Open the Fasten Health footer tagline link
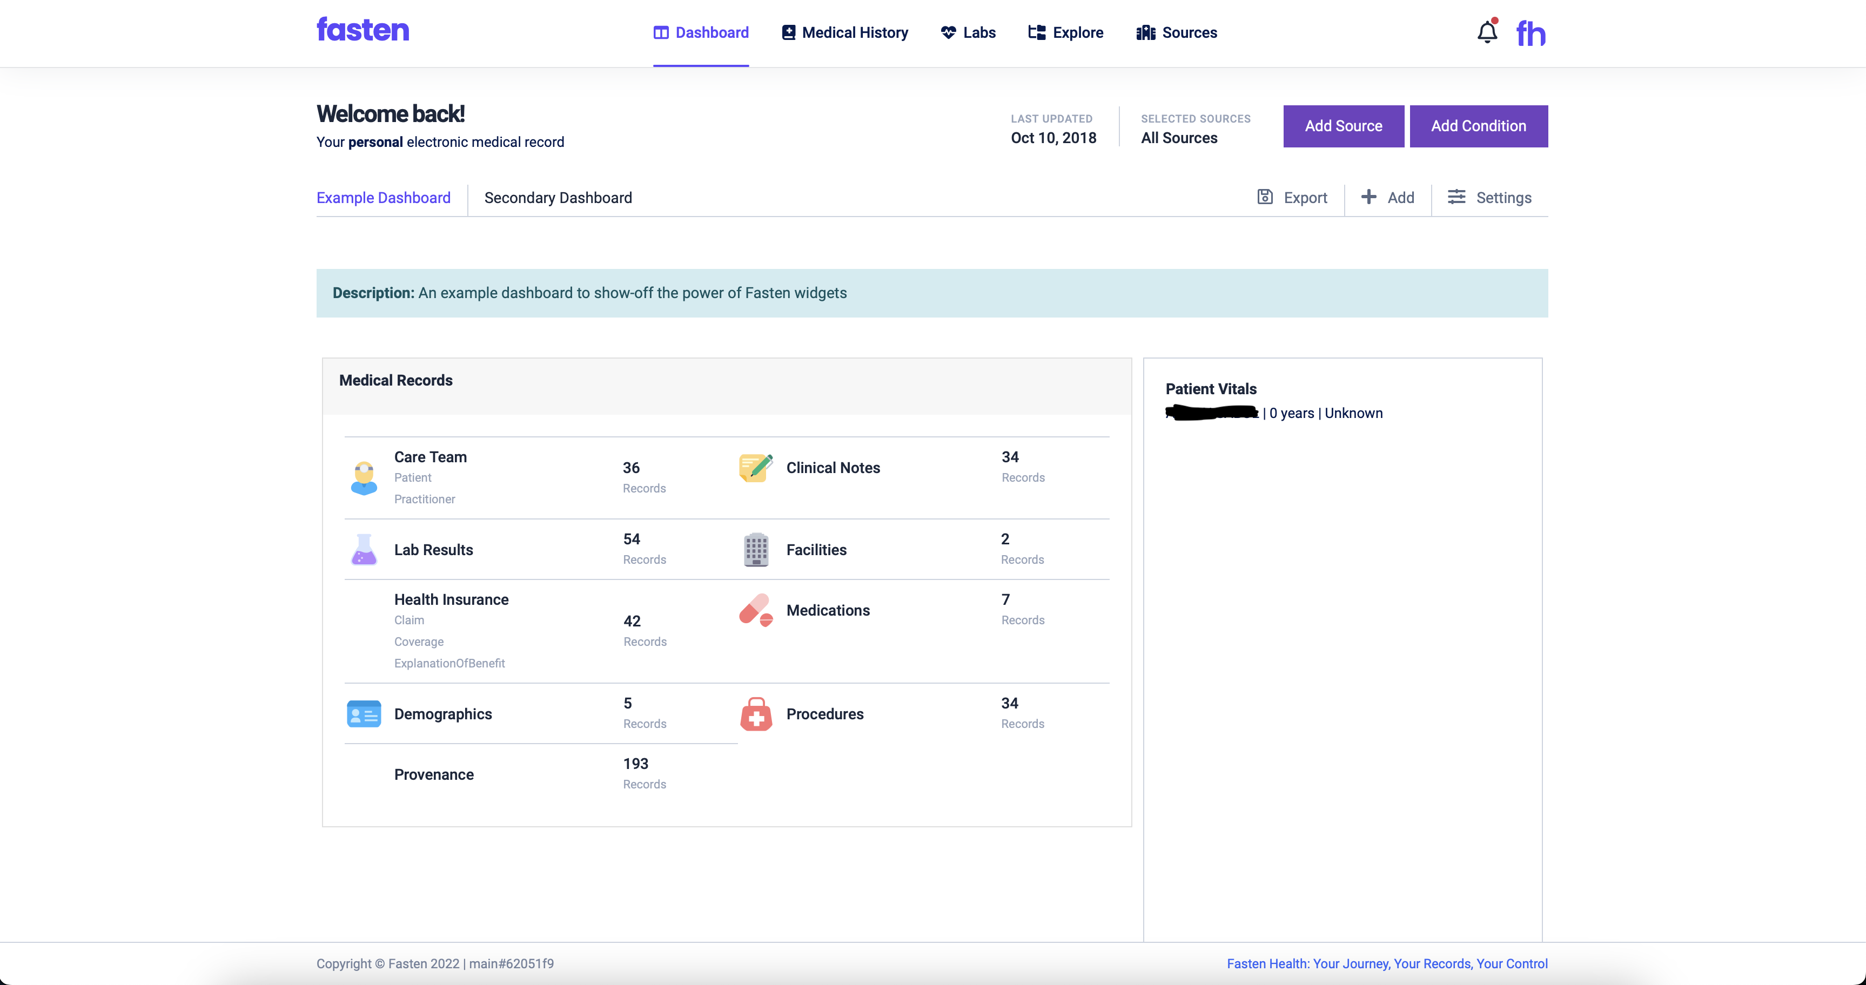The width and height of the screenshot is (1866, 985). click(x=1386, y=963)
